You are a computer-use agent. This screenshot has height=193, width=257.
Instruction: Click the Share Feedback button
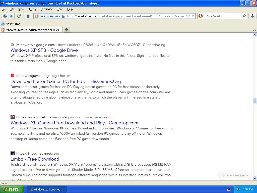[x=235, y=175]
